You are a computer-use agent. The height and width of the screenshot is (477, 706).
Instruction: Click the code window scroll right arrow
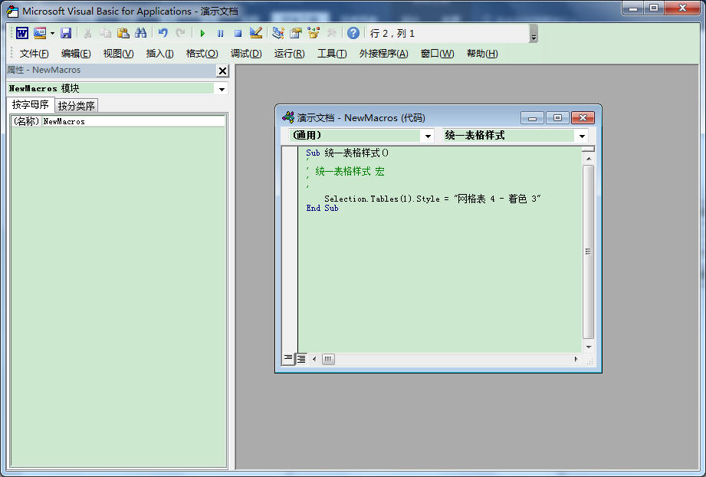point(576,359)
